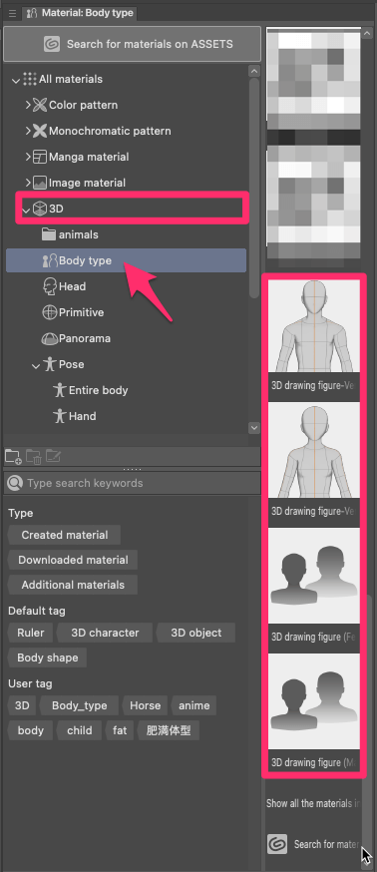Filter by the child user tag
Screen dimensions: 377x872
(x=79, y=730)
